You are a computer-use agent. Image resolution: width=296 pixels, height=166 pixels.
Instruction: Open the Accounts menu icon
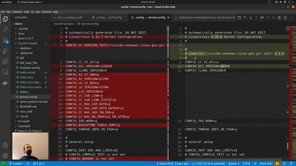click(5, 145)
